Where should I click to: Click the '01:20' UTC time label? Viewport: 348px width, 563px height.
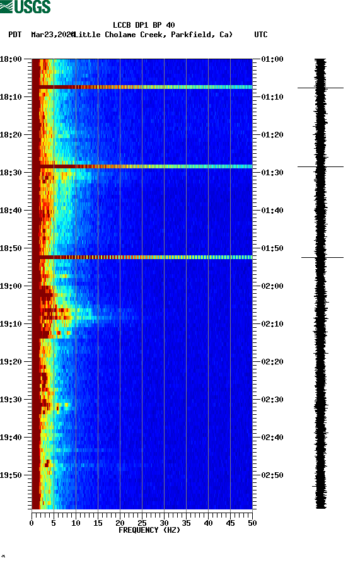272,135
